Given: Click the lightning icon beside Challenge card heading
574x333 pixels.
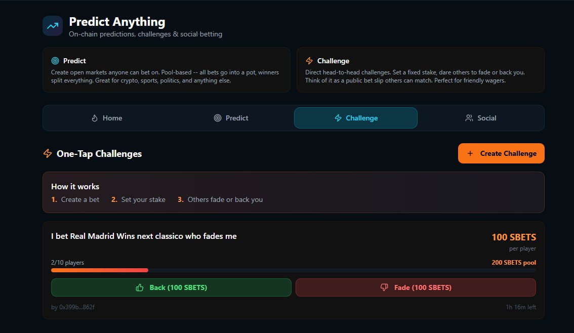Looking at the screenshot, I should [x=309, y=61].
